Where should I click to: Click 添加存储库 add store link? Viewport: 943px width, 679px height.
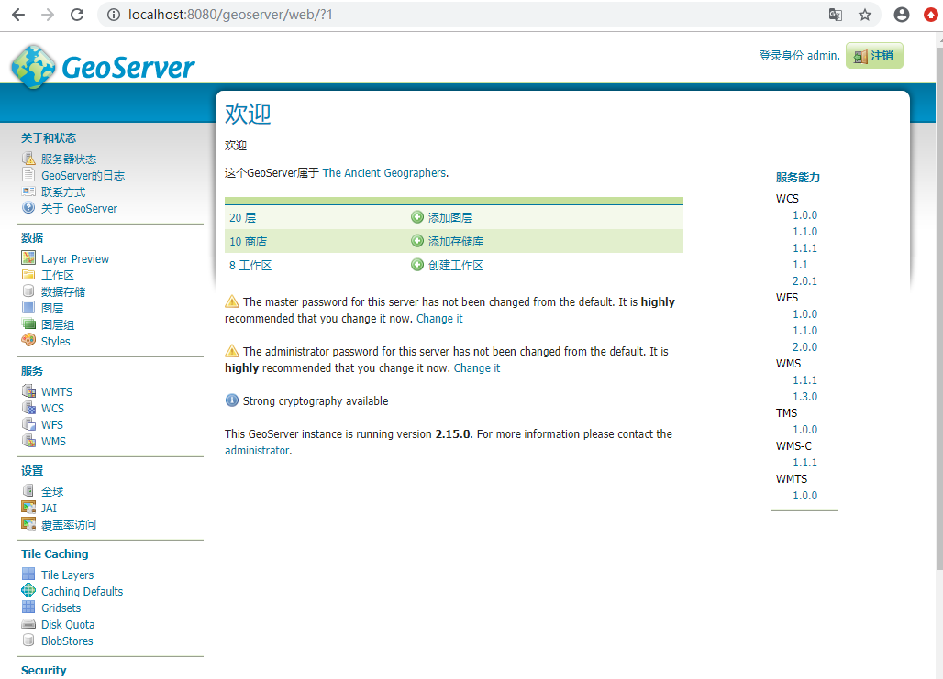point(456,242)
